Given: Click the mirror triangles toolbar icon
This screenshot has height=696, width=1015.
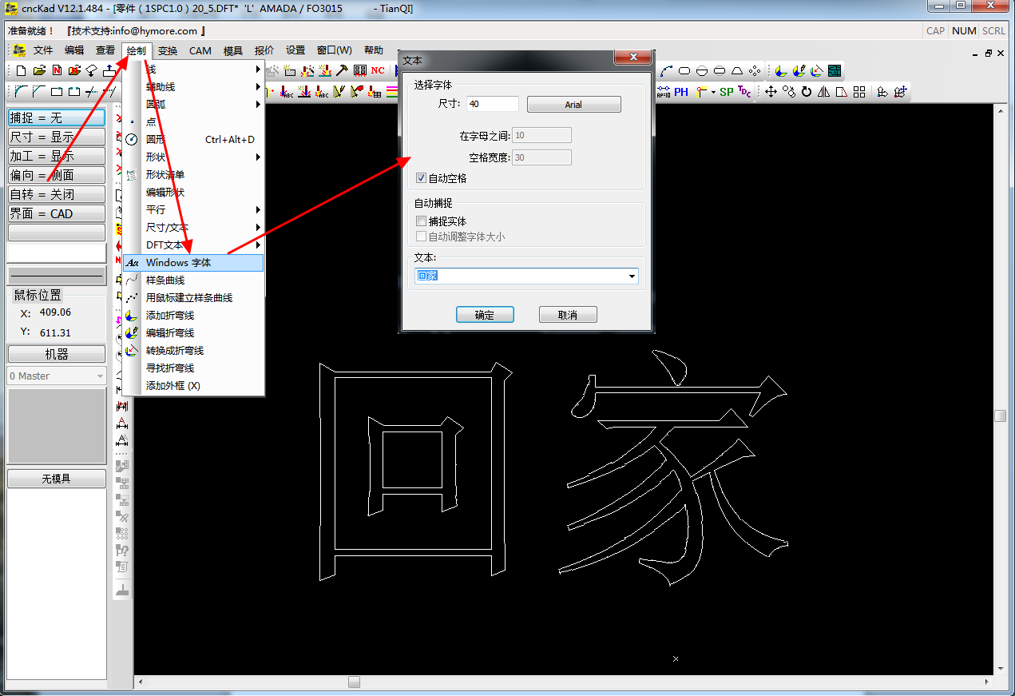Looking at the screenshot, I should (824, 92).
